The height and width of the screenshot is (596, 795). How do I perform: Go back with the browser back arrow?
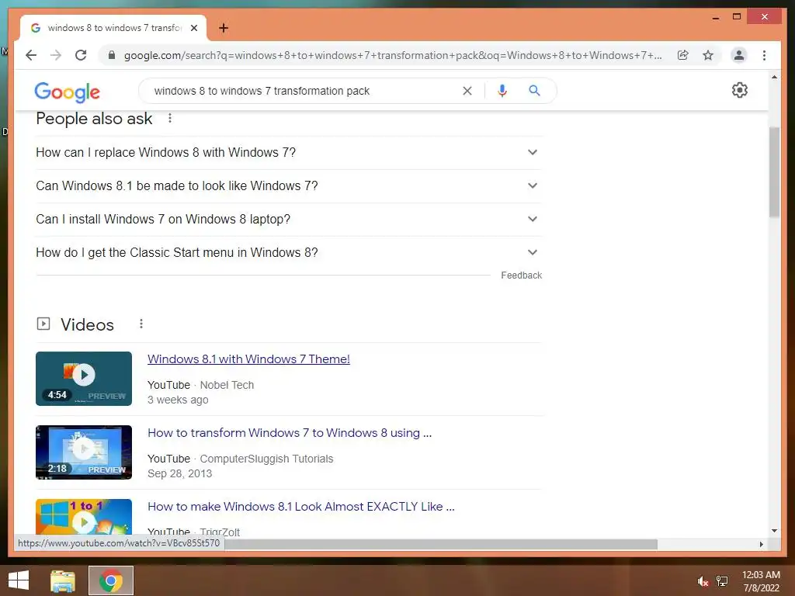(x=31, y=55)
